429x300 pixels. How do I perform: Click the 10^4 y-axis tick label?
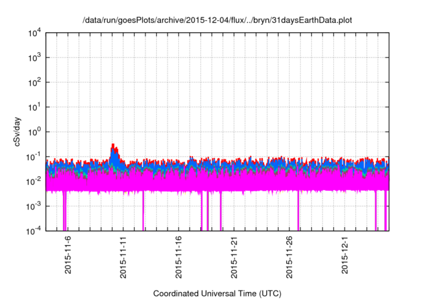(x=35, y=33)
